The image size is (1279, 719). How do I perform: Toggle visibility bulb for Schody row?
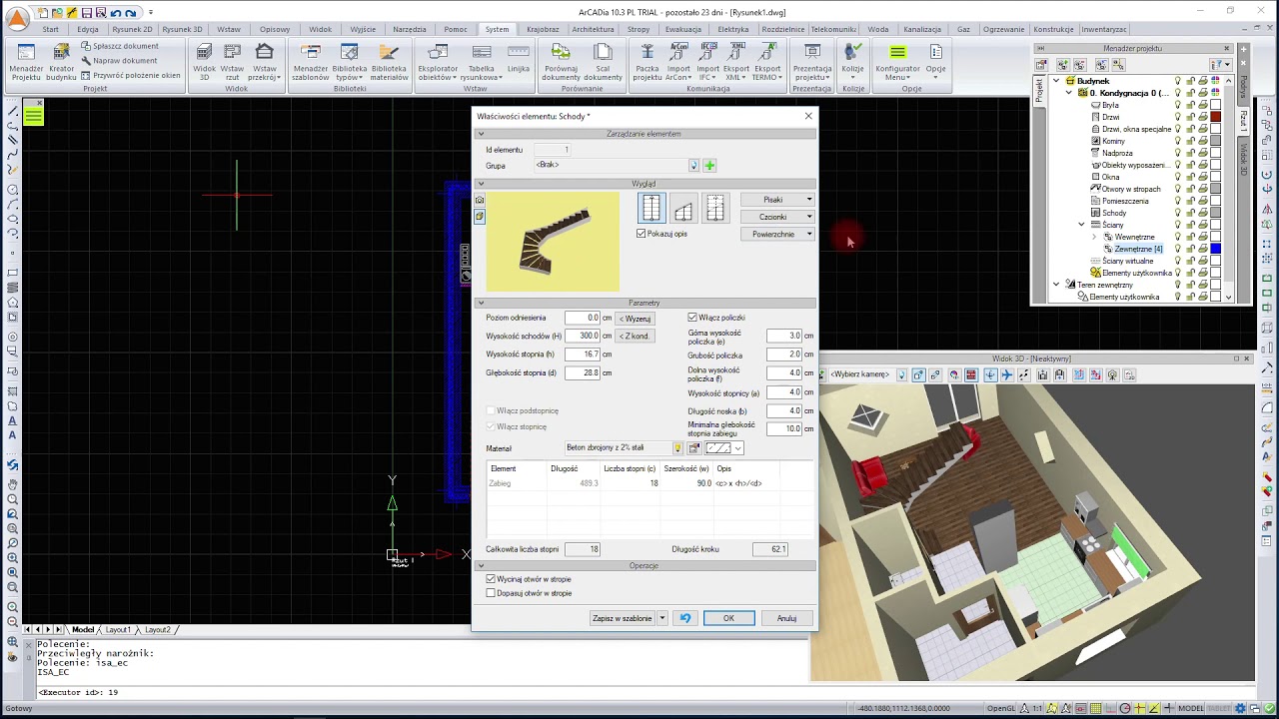[x=1178, y=213]
